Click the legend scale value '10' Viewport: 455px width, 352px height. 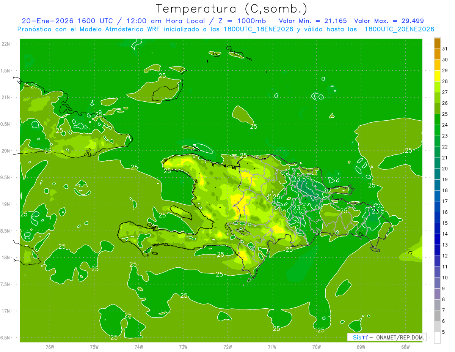(445, 278)
